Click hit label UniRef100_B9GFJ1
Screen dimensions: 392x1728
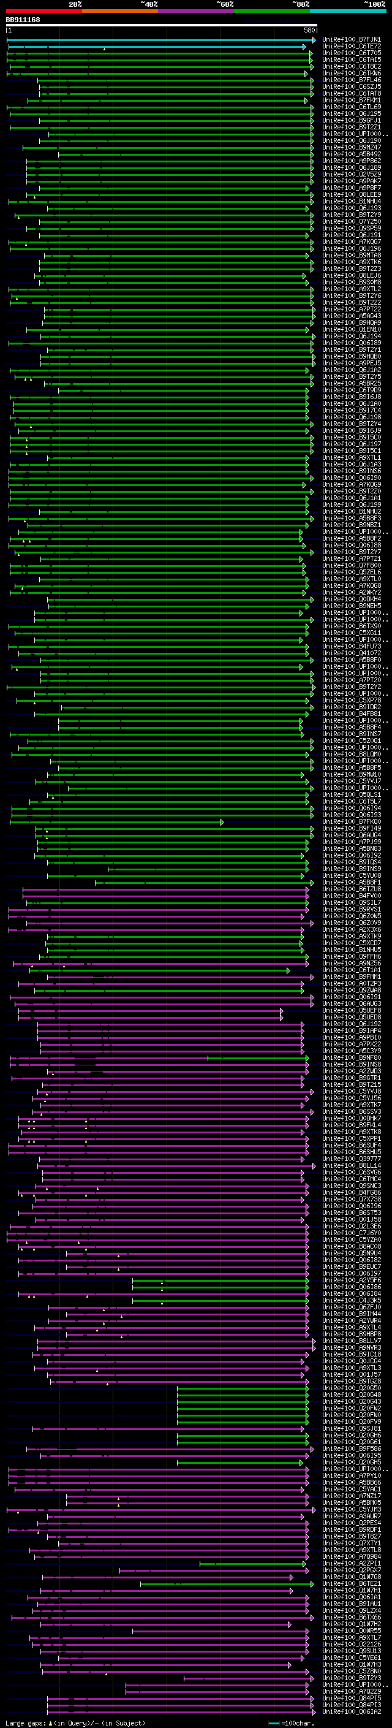coord(351,121)
